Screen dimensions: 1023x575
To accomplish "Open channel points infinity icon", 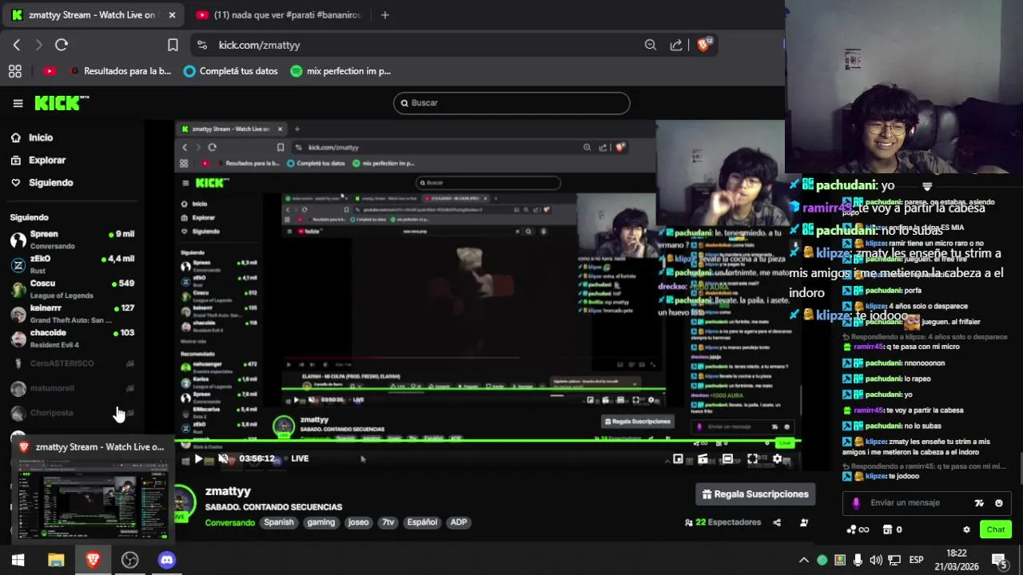I will click(x=858, y=529).
